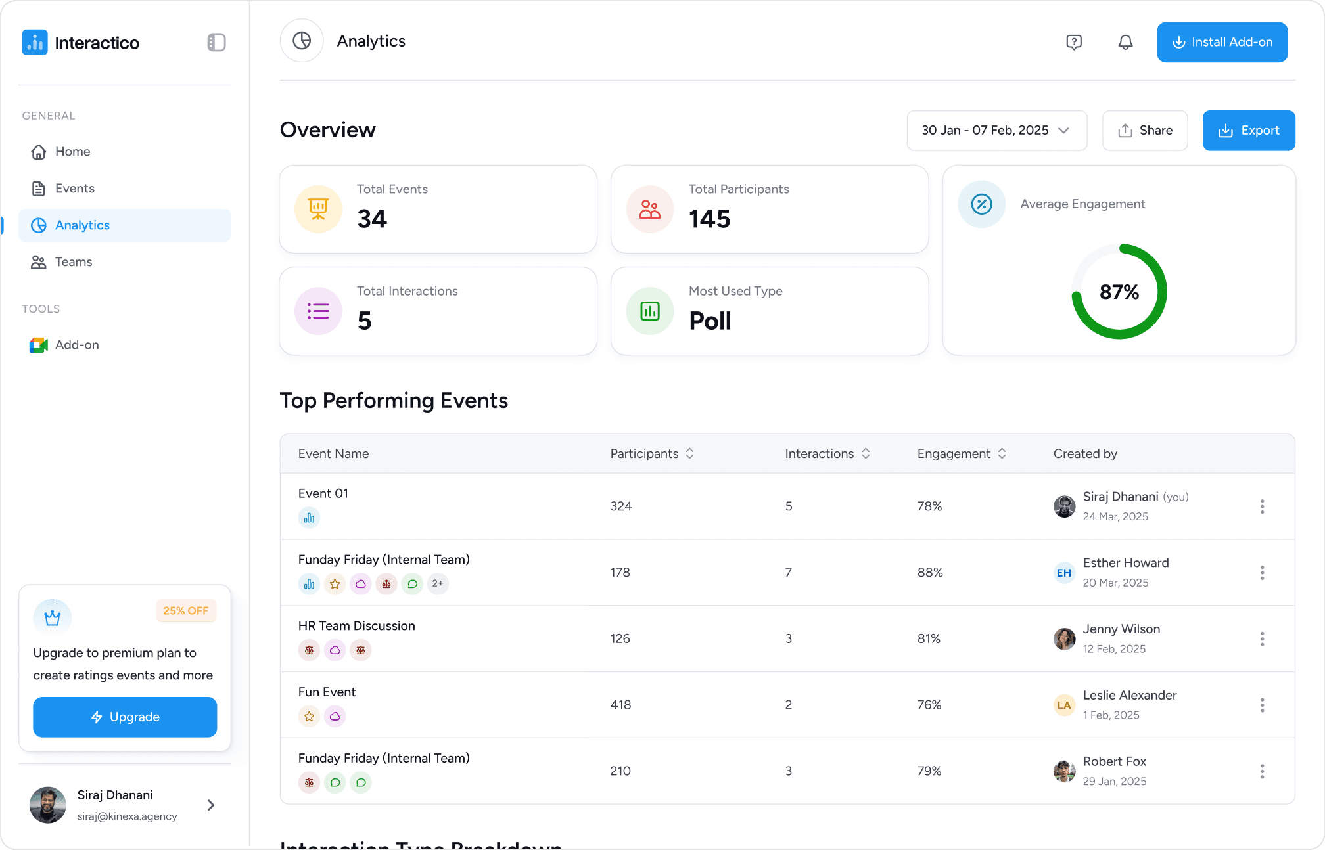Open the notifications bell
The width and height of the screenshot is (1325, 850).
pyautogui.click(x=1125, y=43)
